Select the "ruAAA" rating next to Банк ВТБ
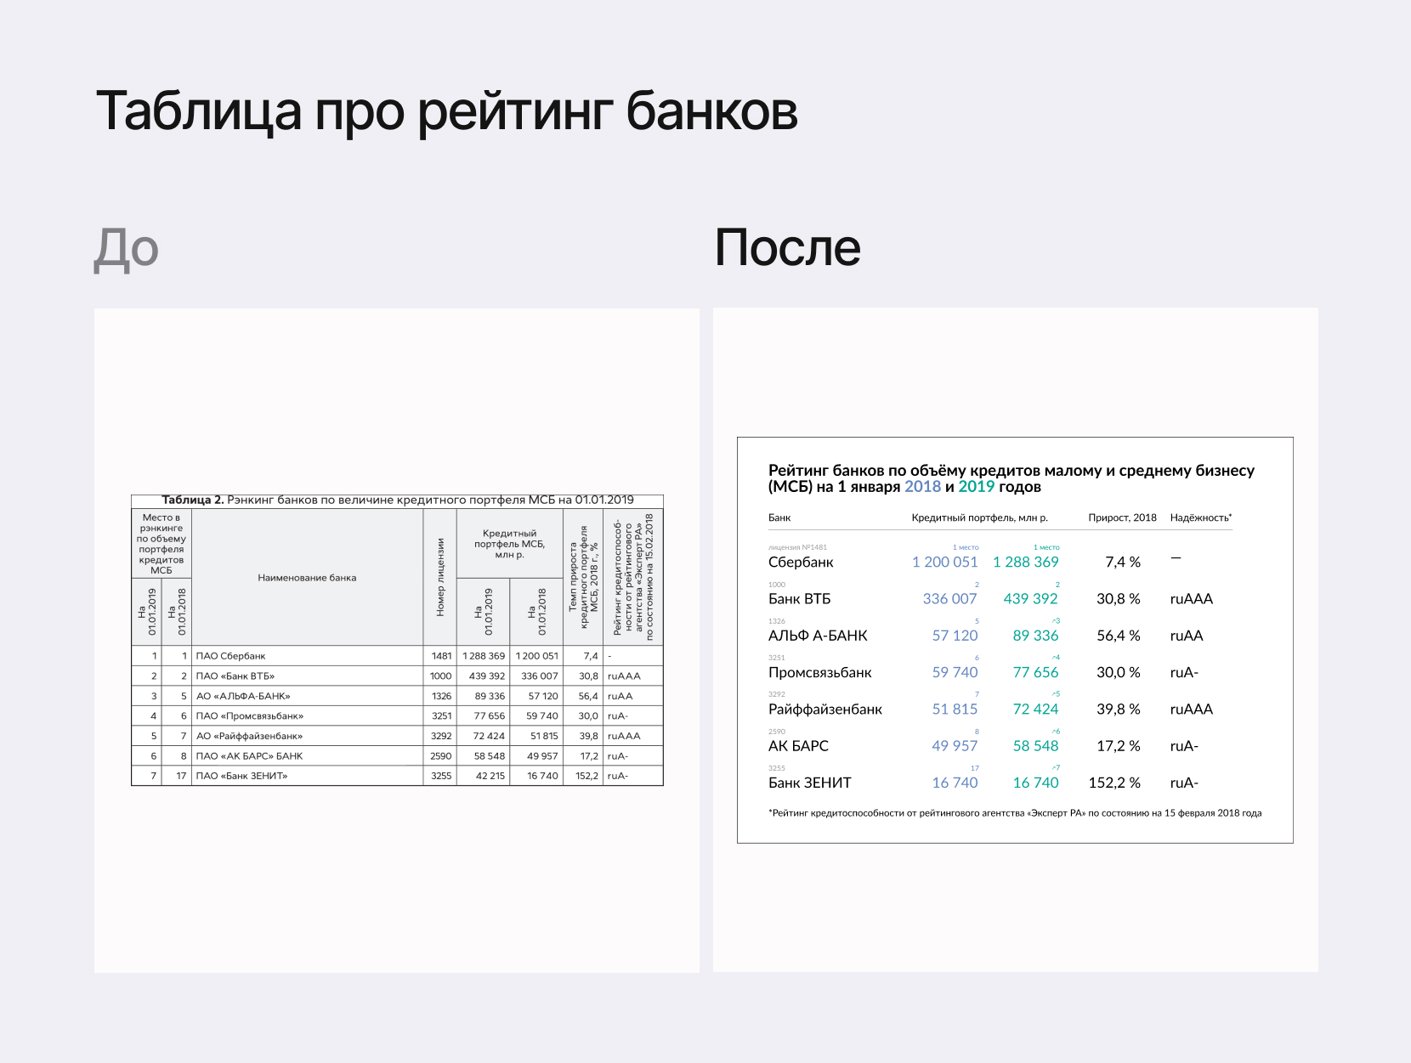1411x1063 pixels. point(1189,598)
